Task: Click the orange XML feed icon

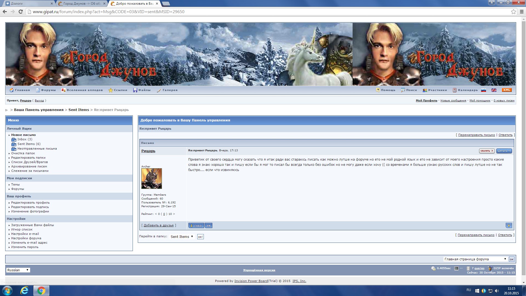Action: (x=507, y=90)
